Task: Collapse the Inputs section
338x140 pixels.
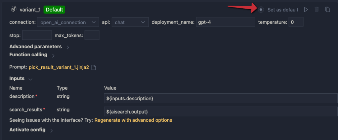Action: tap(30, 79)
